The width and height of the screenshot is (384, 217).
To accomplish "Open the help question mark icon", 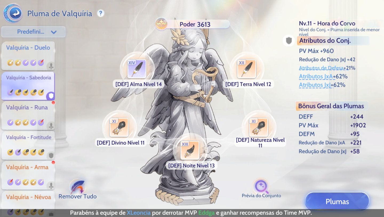I will click(101, 13).
